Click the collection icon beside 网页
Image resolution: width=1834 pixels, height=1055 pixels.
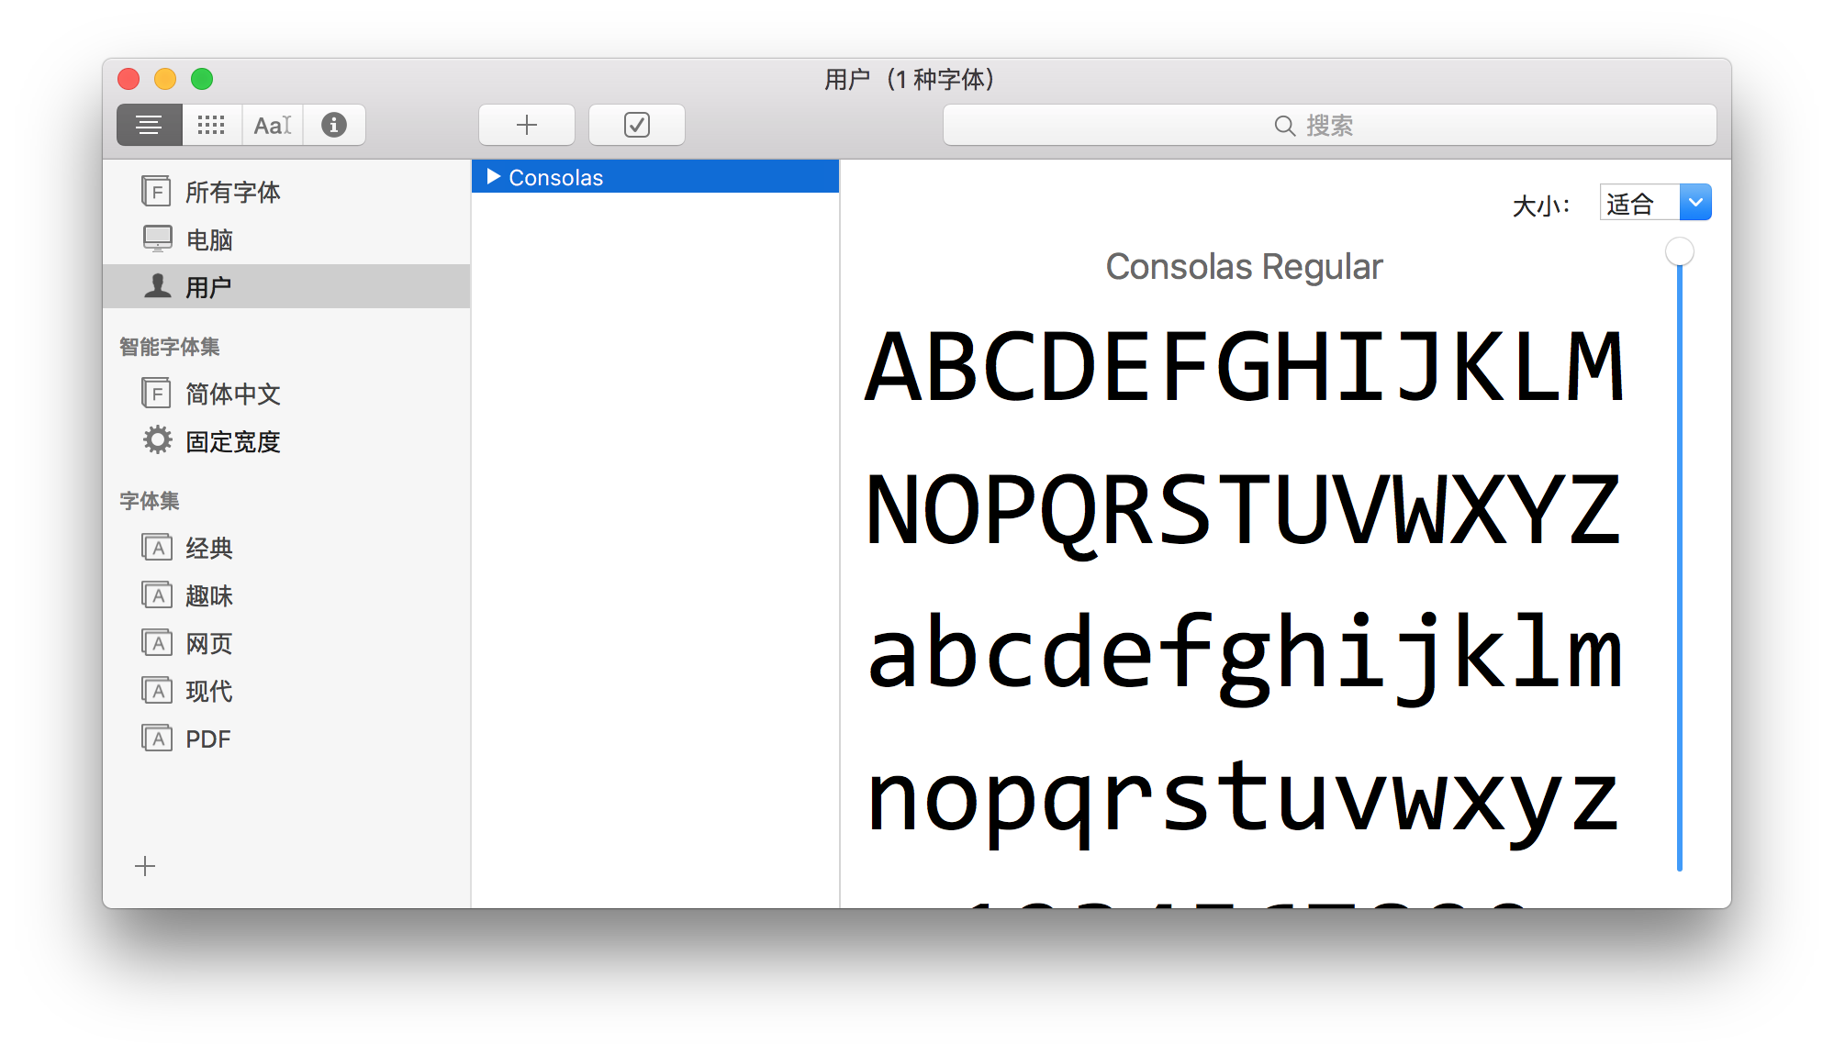pyautogui.click(x=157, y=642)
